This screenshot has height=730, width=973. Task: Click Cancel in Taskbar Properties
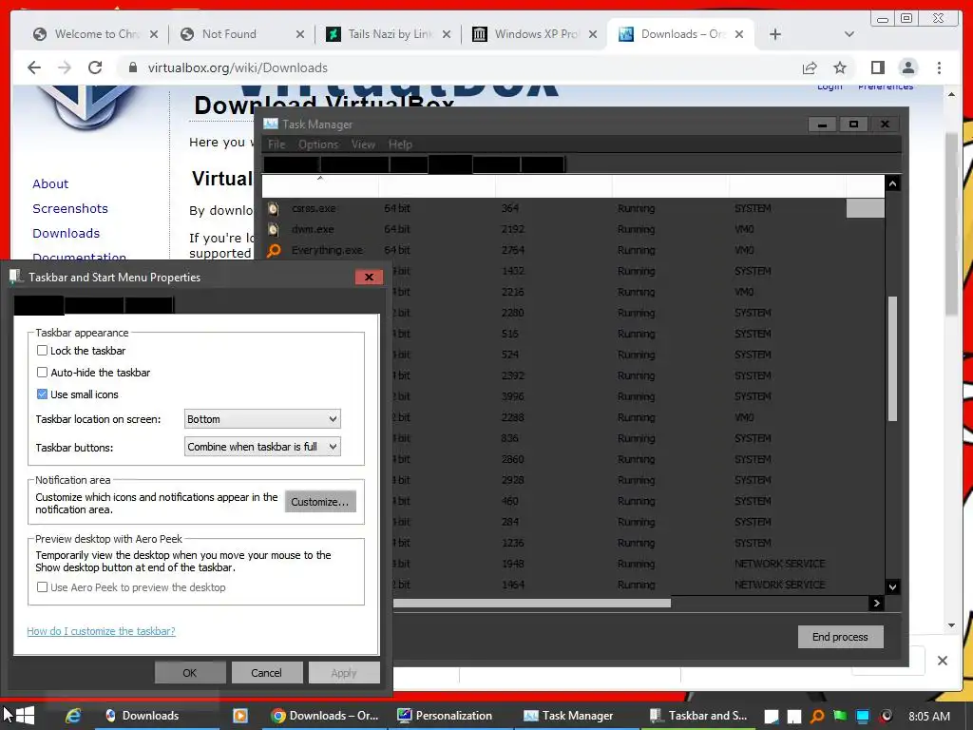(x=266, y=673)
